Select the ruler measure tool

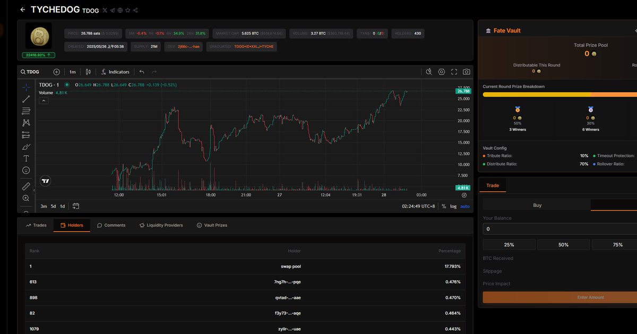[x=26, y=186]
